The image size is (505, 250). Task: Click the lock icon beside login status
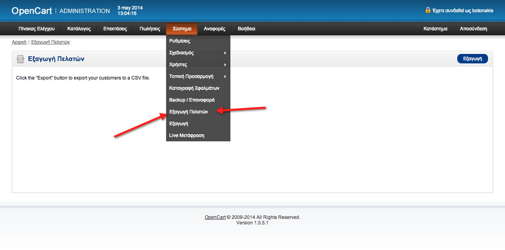coord(428,10)
